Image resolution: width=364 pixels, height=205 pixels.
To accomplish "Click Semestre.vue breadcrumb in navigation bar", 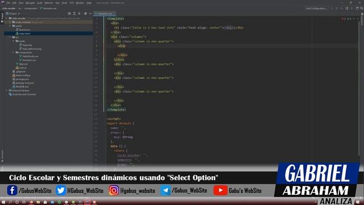I will (48, 8).
